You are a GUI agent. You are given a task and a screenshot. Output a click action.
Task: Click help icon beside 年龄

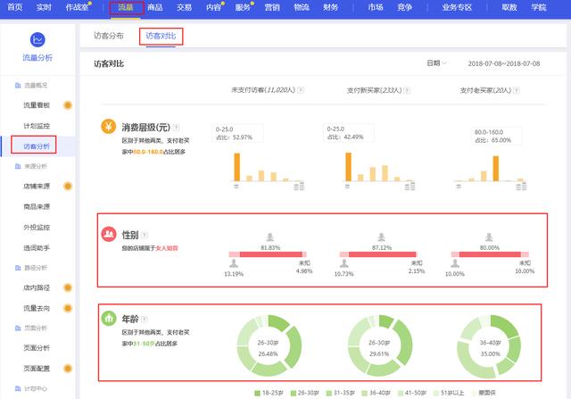(x=145, y=320)
